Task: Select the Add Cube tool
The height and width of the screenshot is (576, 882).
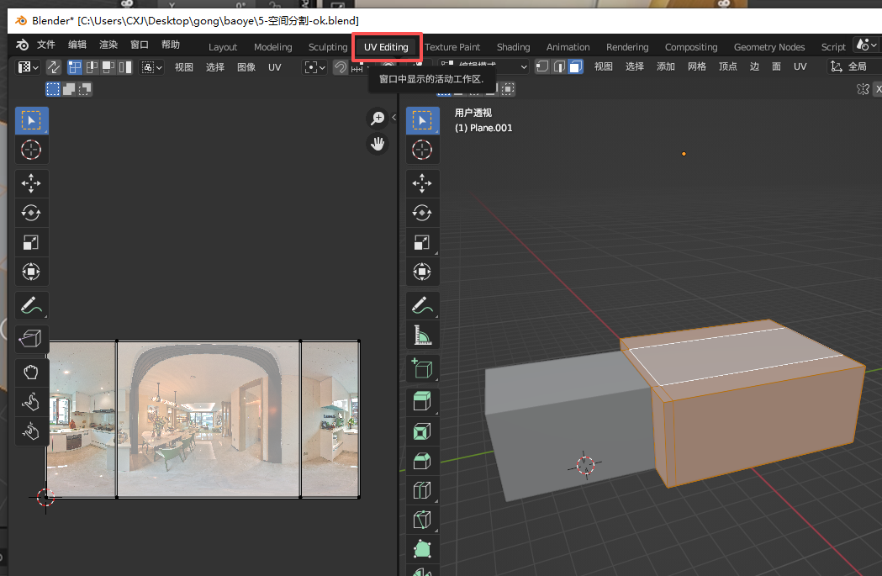Action: (422, 368)
